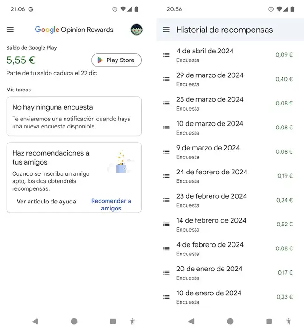Viewport: 304px width, 330px height.
Task: Select the 4 de febrero de 2024 entry
Action: 230,249
